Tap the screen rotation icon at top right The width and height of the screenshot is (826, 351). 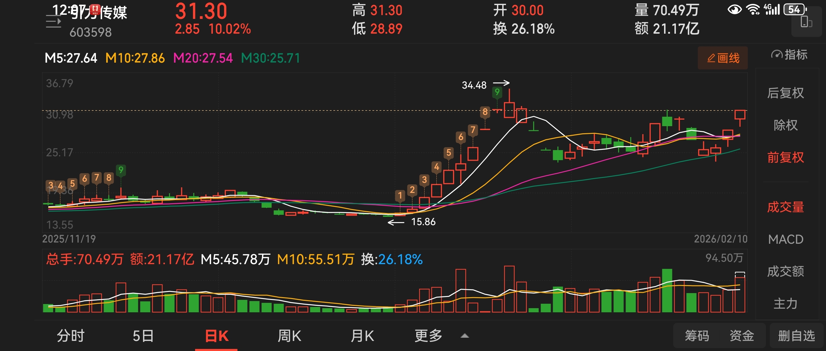tap(806, 22)
